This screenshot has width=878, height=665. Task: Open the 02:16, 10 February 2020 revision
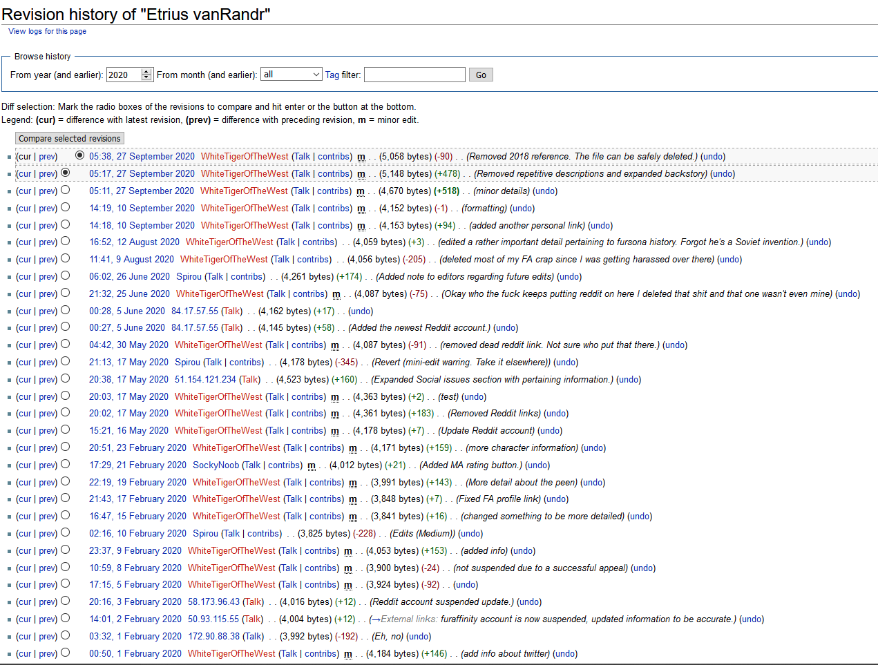click(137, 534)
